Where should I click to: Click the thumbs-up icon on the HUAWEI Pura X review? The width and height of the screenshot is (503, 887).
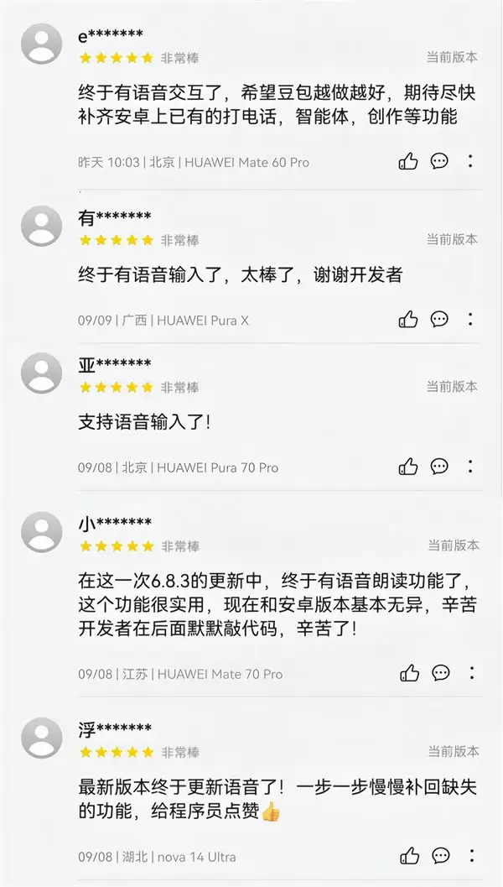point(409,319)
